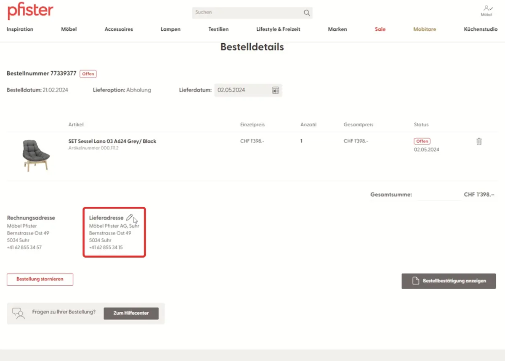Open the Küchenstudio menu item
Screen dimensions: 505x361
[x=481, y=29]
